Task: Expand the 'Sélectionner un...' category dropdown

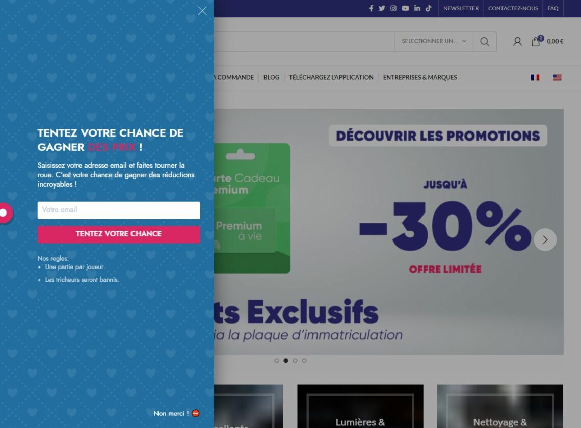Action: [x=434, y=41]
